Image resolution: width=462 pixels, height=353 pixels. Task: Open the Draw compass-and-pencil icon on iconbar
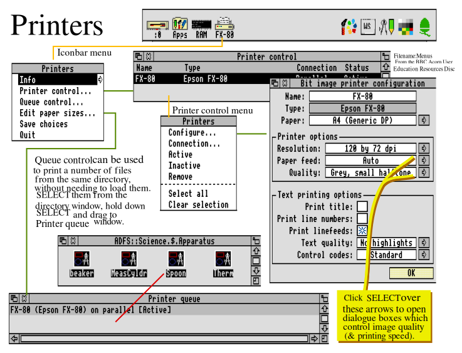pos(386,27)
